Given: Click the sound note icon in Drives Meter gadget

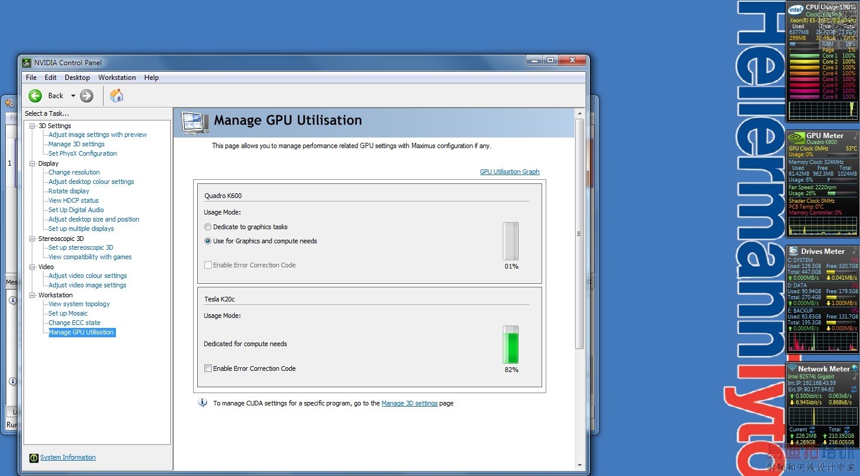Looking at the screenshot, I should pos(856,251).
